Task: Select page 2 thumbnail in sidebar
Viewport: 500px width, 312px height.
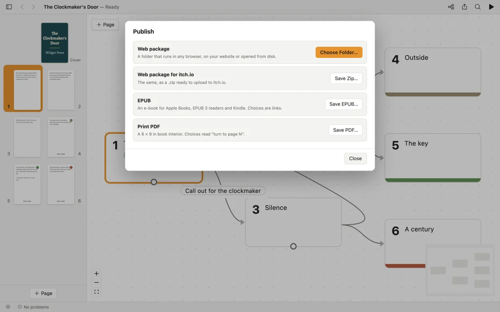Action: (x=61, y=90)
